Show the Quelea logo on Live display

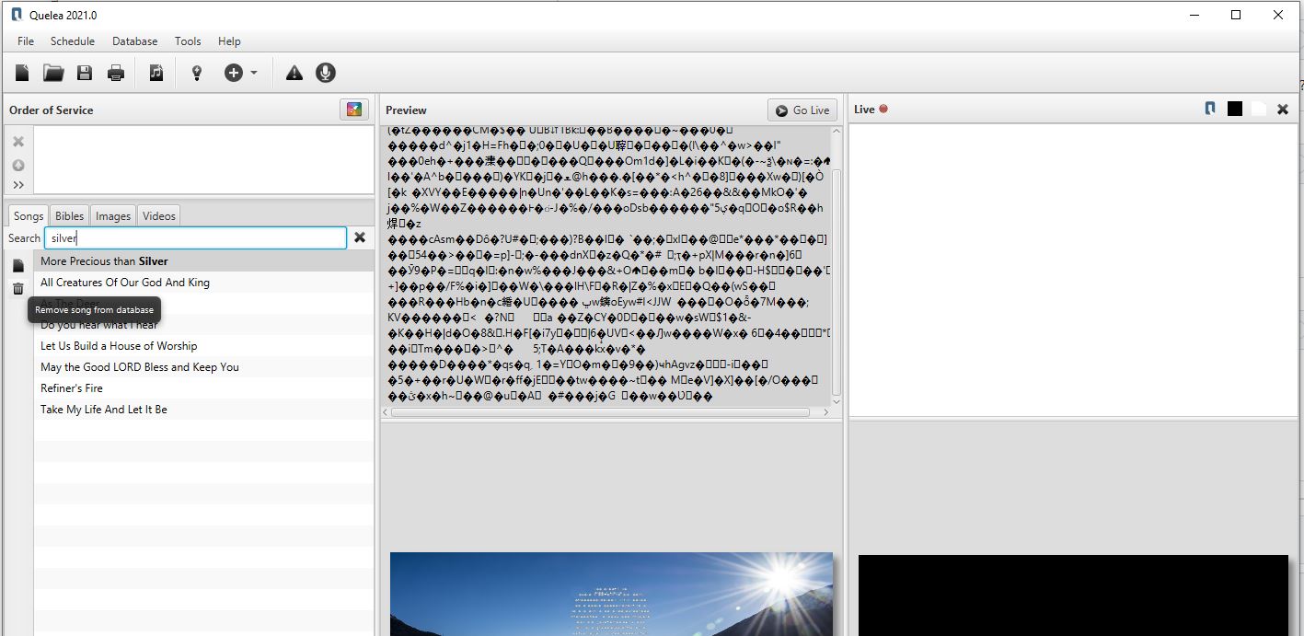[1209, 108]
